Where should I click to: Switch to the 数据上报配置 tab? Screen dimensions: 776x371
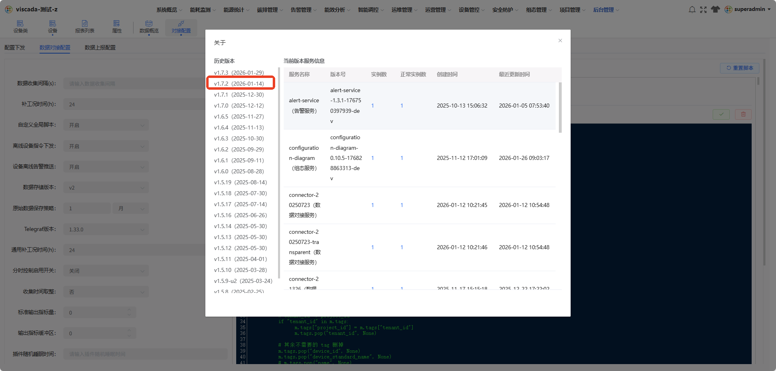[x=100, y=47]
